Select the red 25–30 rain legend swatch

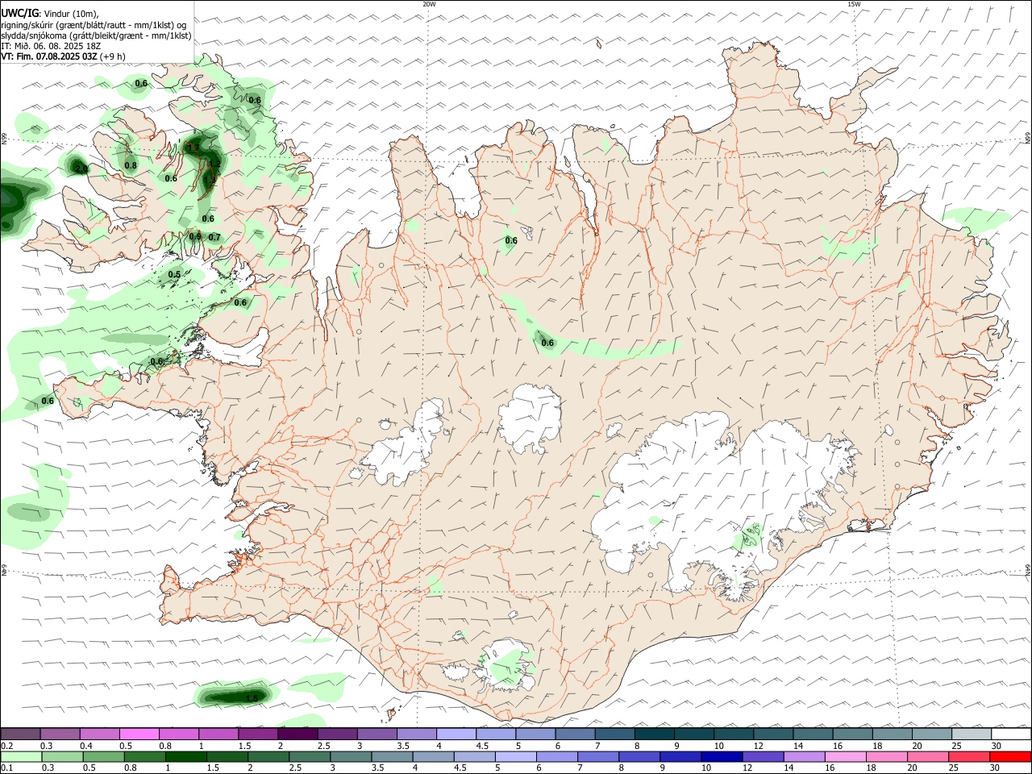click(969, 757)
